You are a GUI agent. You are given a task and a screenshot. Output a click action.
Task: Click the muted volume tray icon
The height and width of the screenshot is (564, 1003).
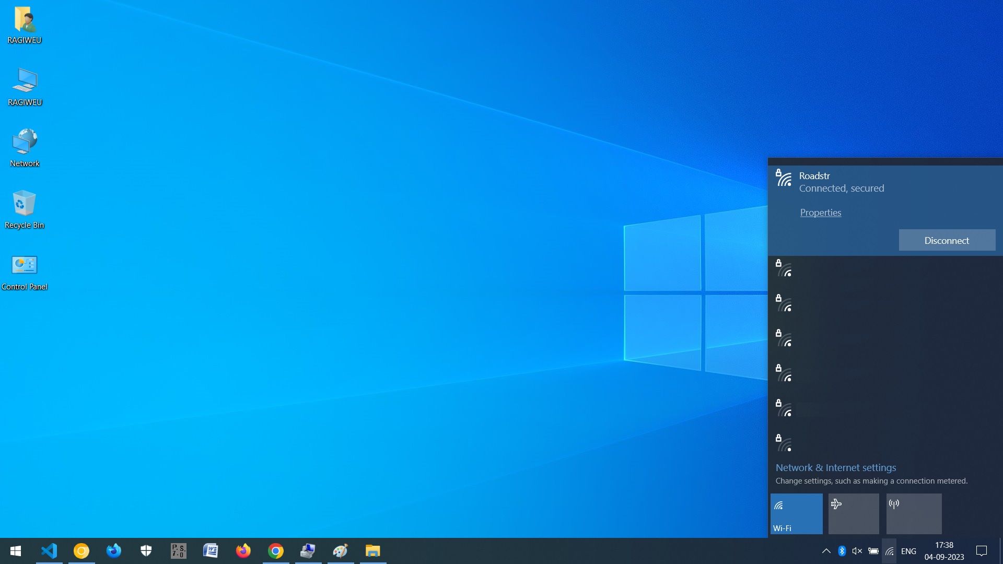click(857, 551)
